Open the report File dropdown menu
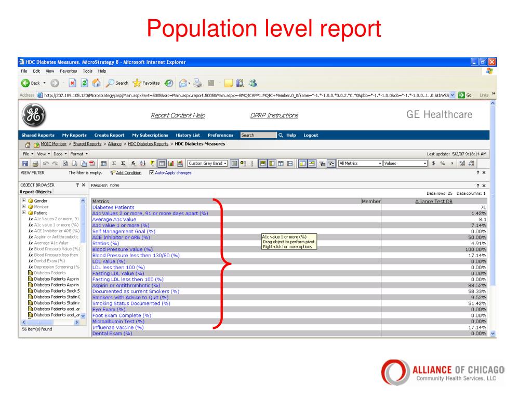The height and width of the screenshot is (399, 532). 28,154
